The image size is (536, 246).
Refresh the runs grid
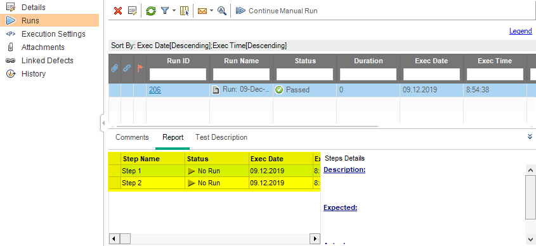[151, 11]
